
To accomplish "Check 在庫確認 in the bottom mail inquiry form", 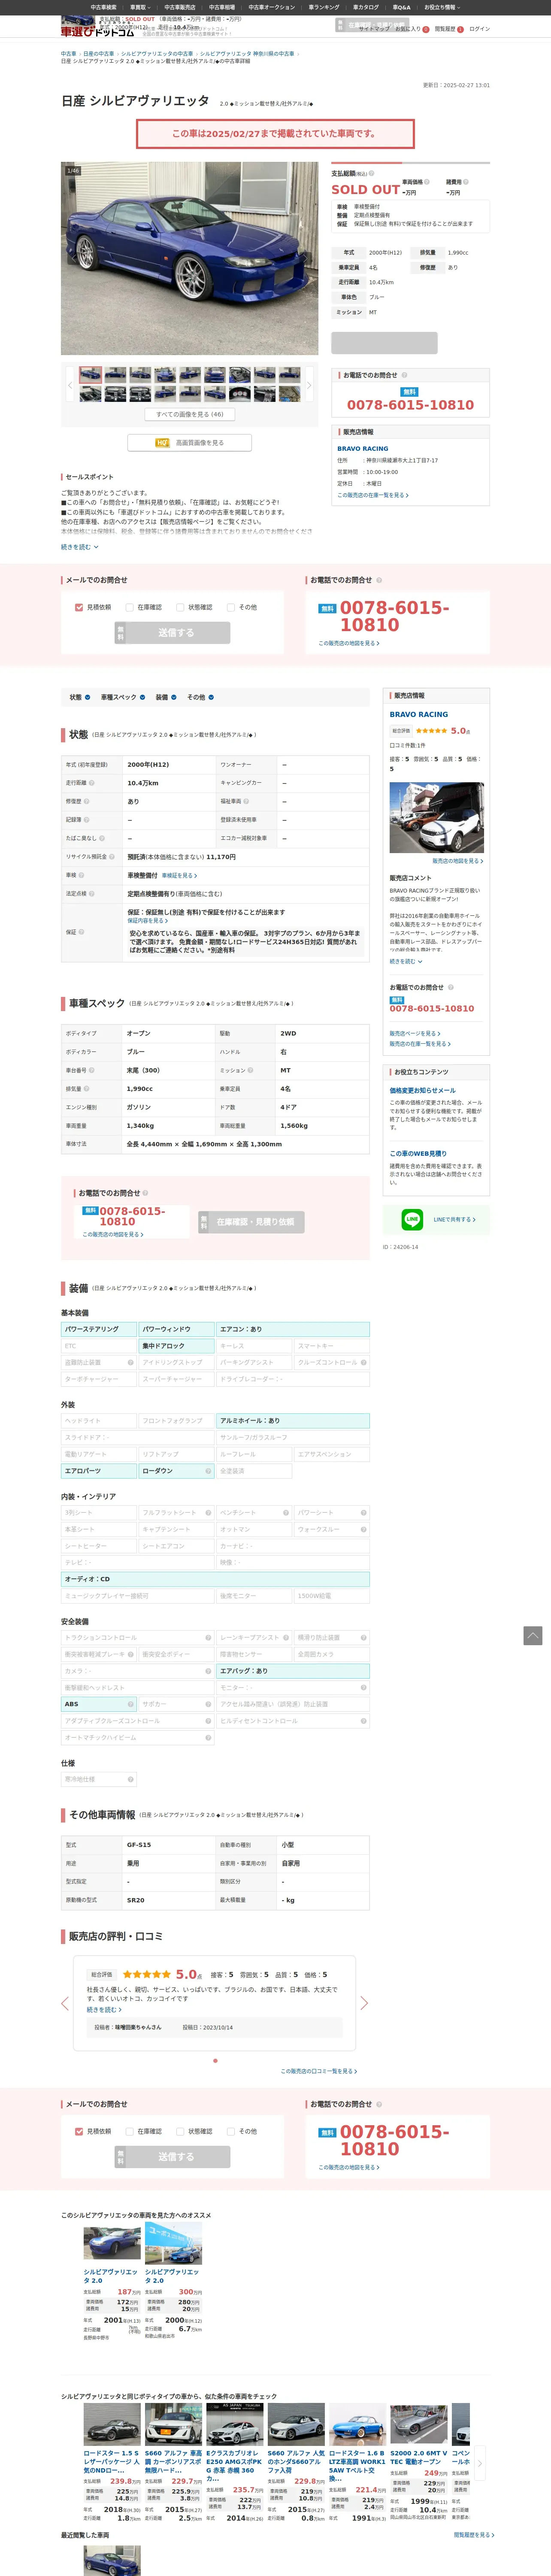I will (129, 2131).
